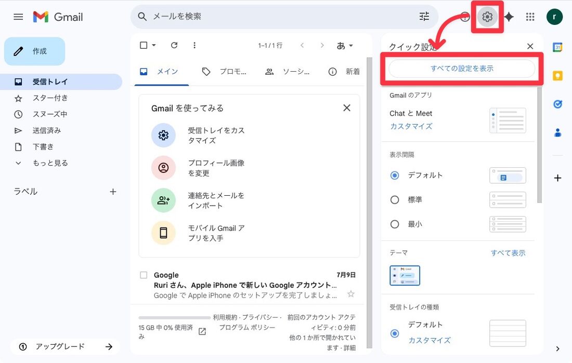Go to newer messages arrow

[302, 45]
